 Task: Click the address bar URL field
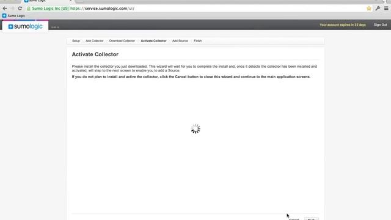click(x=195, y=9)
